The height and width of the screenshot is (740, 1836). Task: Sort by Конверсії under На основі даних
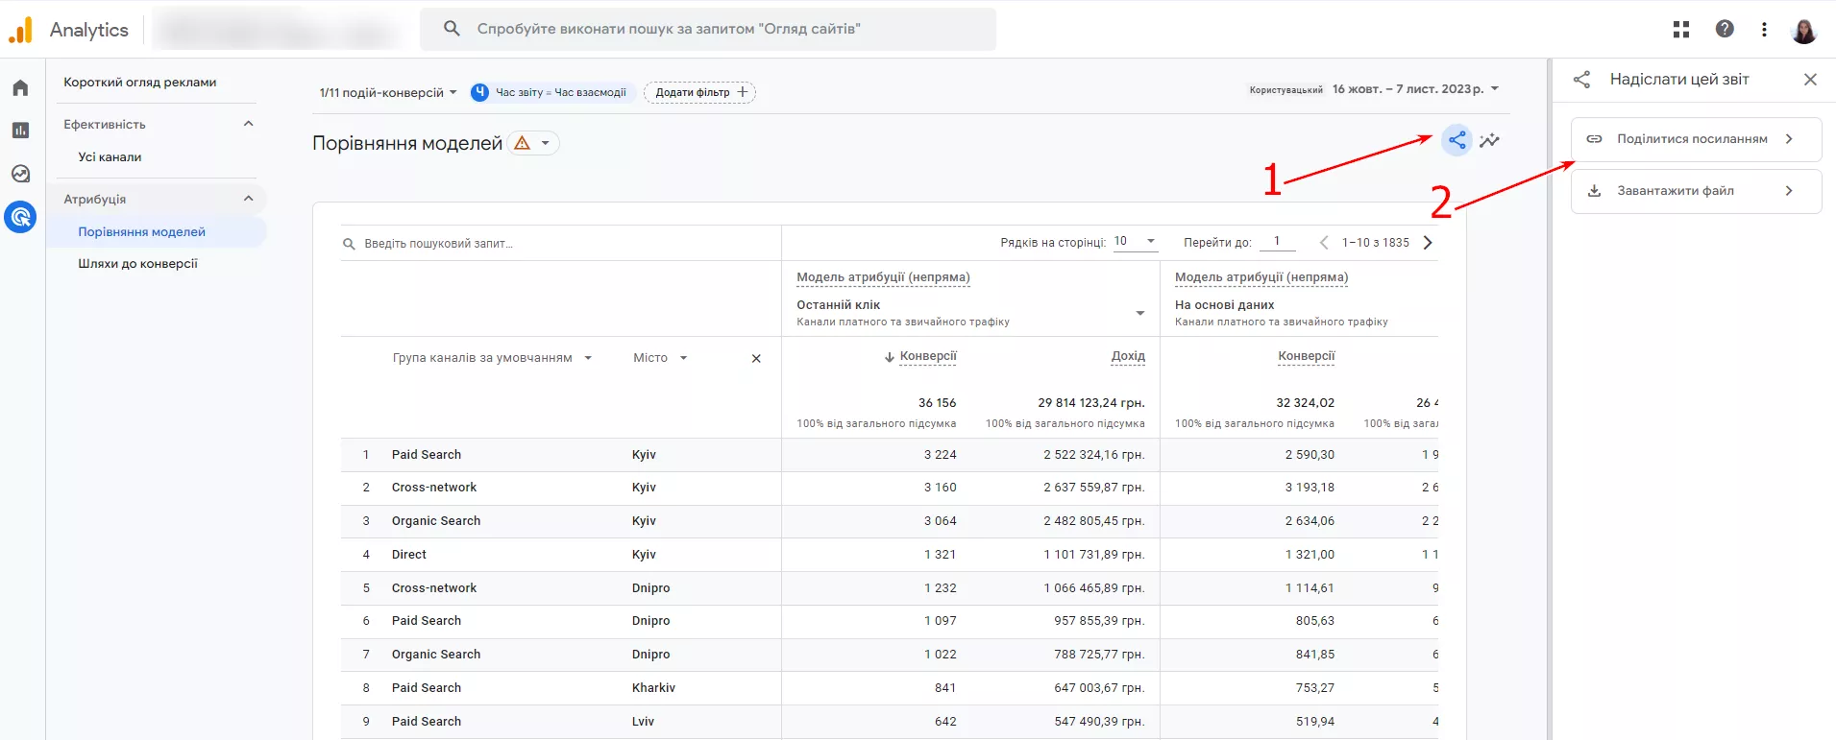point(1306,356)
